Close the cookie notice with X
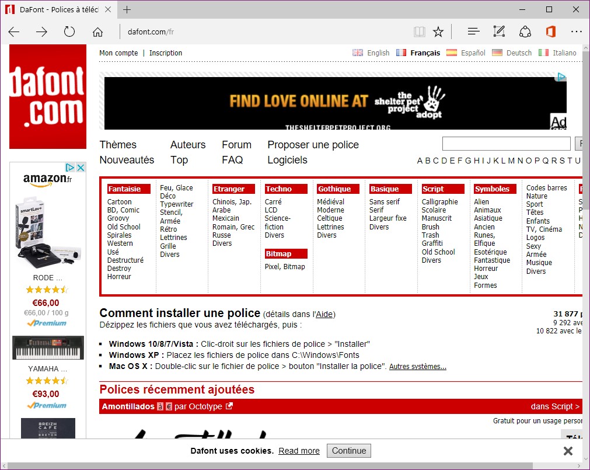This screenshot has width=590, height=470. click(568, 451)
